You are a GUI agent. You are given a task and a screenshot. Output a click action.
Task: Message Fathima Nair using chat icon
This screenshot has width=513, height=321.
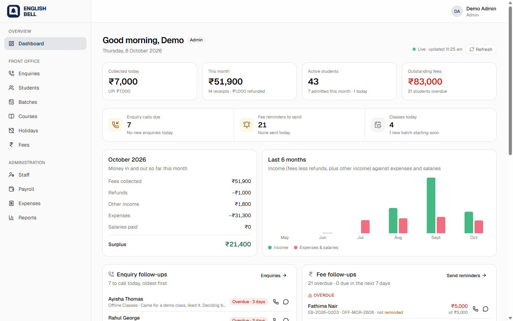pyautogui.click(x=486, y=309)
